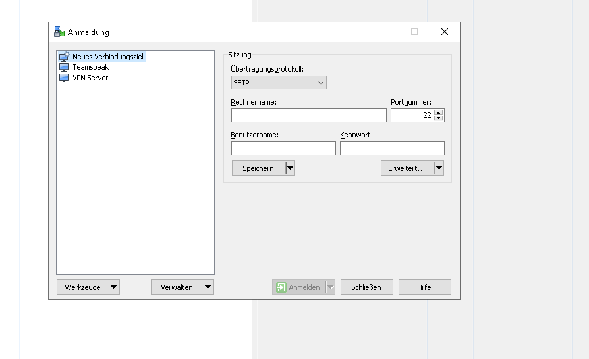Image resolution: width=589 pixels, height=359 pixels.
Task: Expand the Speichern dropdown arrow
Action: (x=291, y=168)
